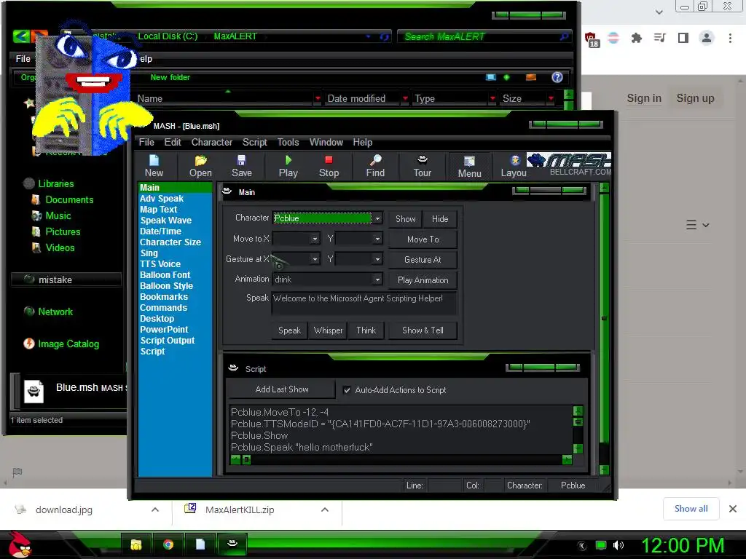Switch to Chrome from the taskbar
Viewport: 746px width, 559px height.
(x=168, y=544)
